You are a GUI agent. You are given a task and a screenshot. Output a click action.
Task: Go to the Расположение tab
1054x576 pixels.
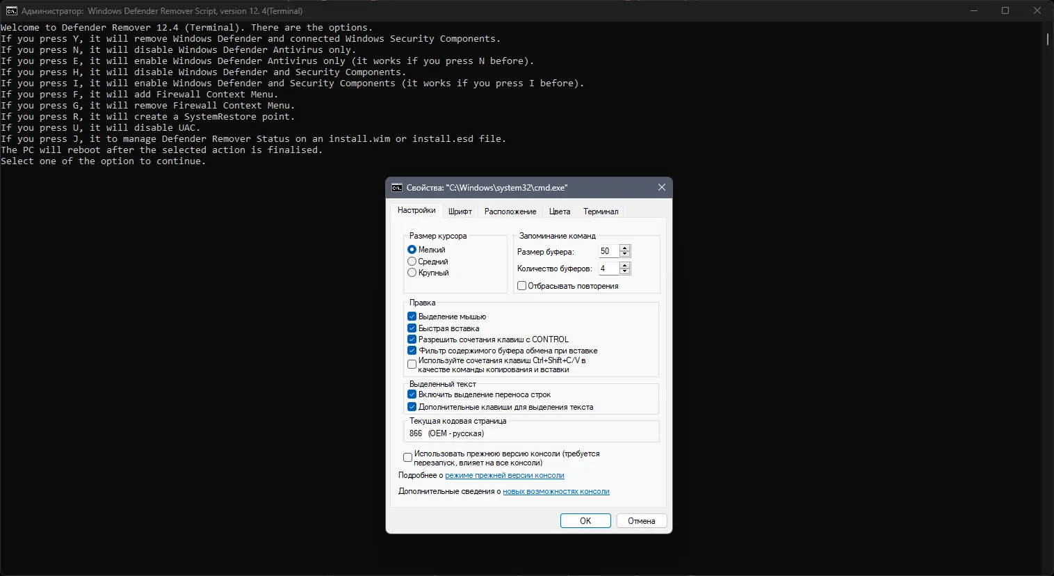tap(510, 211)
